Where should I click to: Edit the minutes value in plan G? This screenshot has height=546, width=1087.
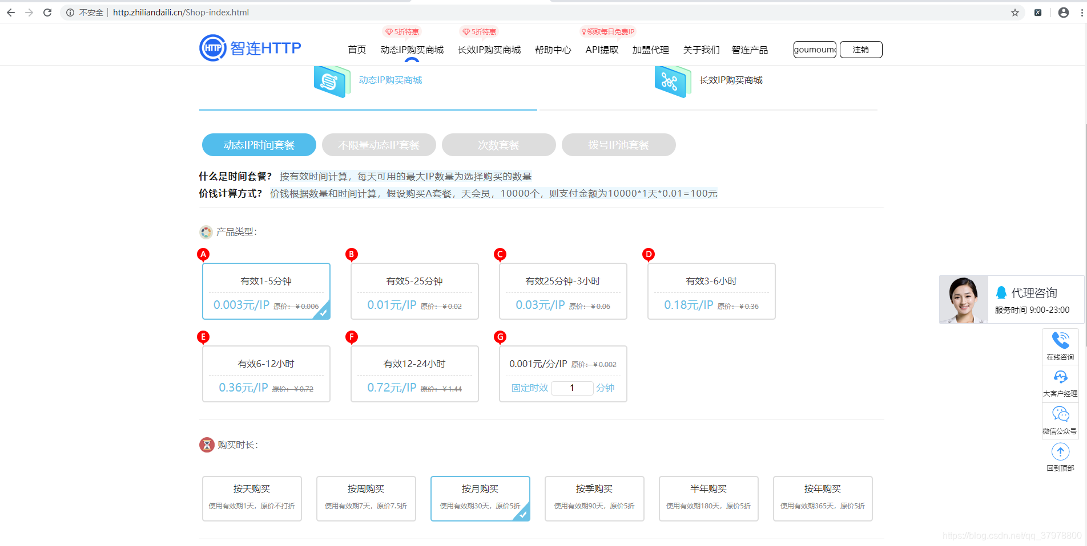click(x=571, y=388)
